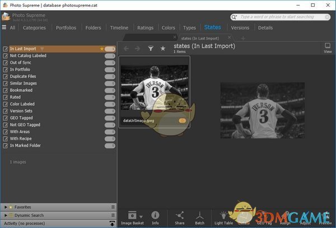This screenshot has width=336, height=228.
Task: Expand the Dynamic Search section
Action: tap(6, 215)
